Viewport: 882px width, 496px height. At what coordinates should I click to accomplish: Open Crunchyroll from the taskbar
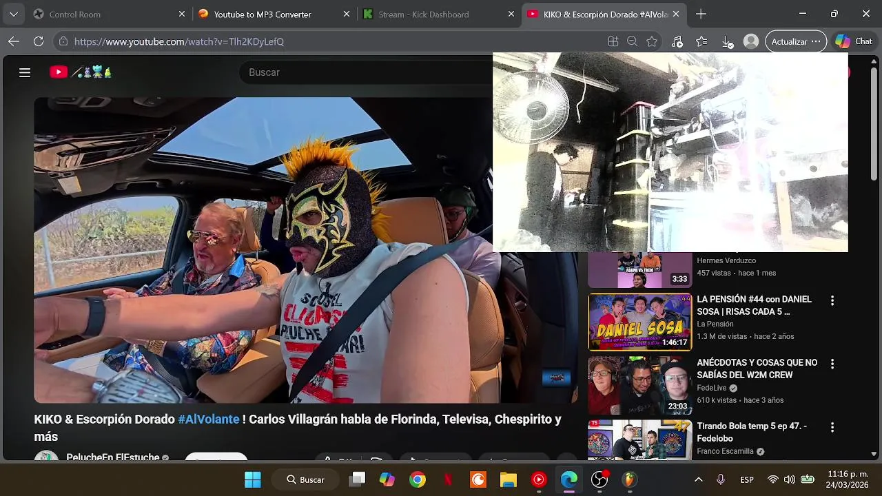coord(478,479)
